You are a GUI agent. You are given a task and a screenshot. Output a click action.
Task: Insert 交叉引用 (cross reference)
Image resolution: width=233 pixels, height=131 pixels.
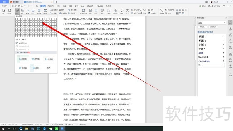point(170,10)
